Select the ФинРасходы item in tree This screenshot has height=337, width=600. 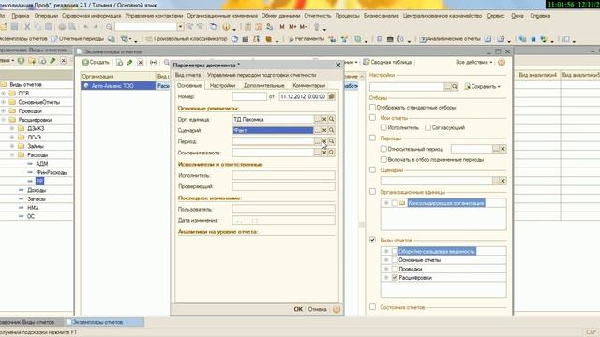coord(52,172)
